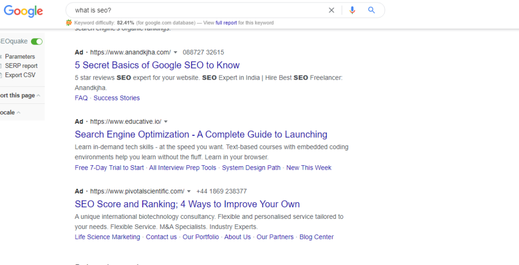Open the About Us sitelink
Viewport: 519px width, 265px height.
pos(238,237)
